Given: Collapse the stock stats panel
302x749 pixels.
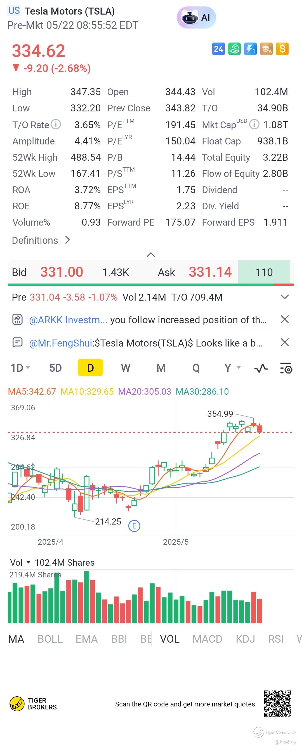Looking at the screenshot, I should coord(151,255).
